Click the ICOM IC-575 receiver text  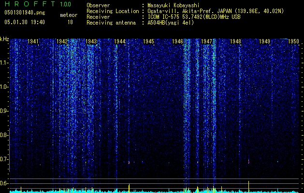tap(194, 17)
